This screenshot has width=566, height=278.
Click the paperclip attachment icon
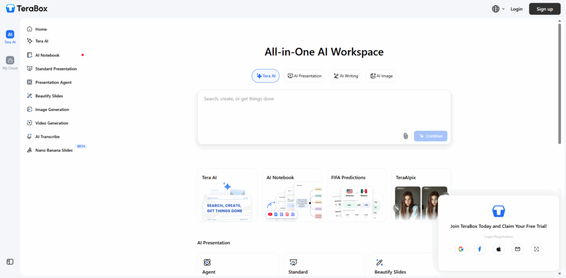point(405,136)
